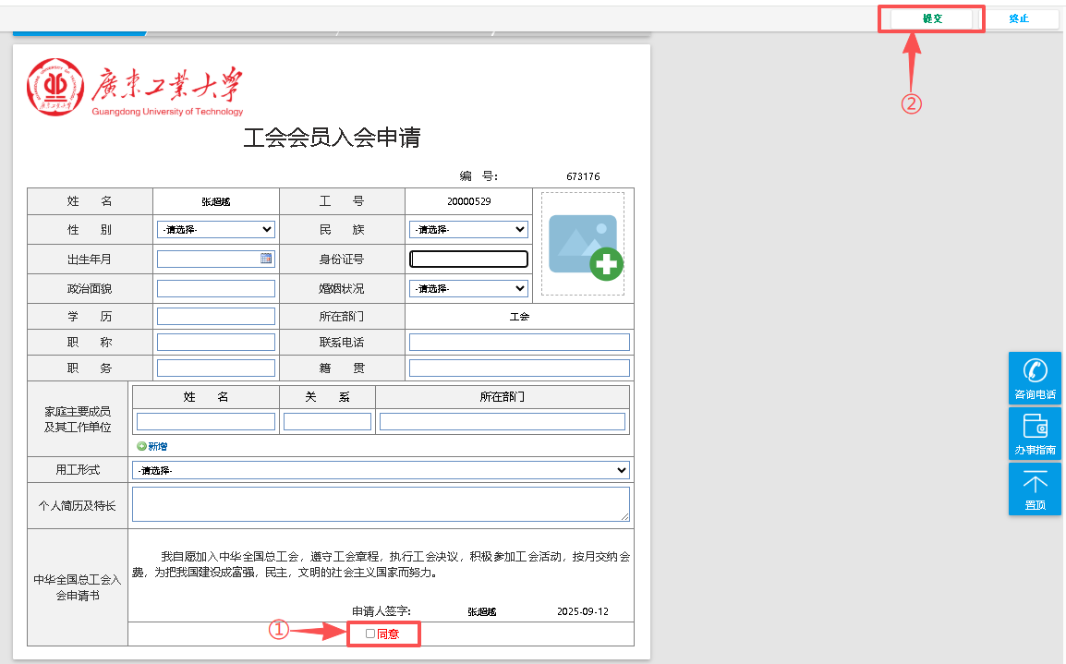This screenshot has height=664, width=1066.
Task: Check the 同意 agreement checkbox
Action: click(x=370, y=634)
